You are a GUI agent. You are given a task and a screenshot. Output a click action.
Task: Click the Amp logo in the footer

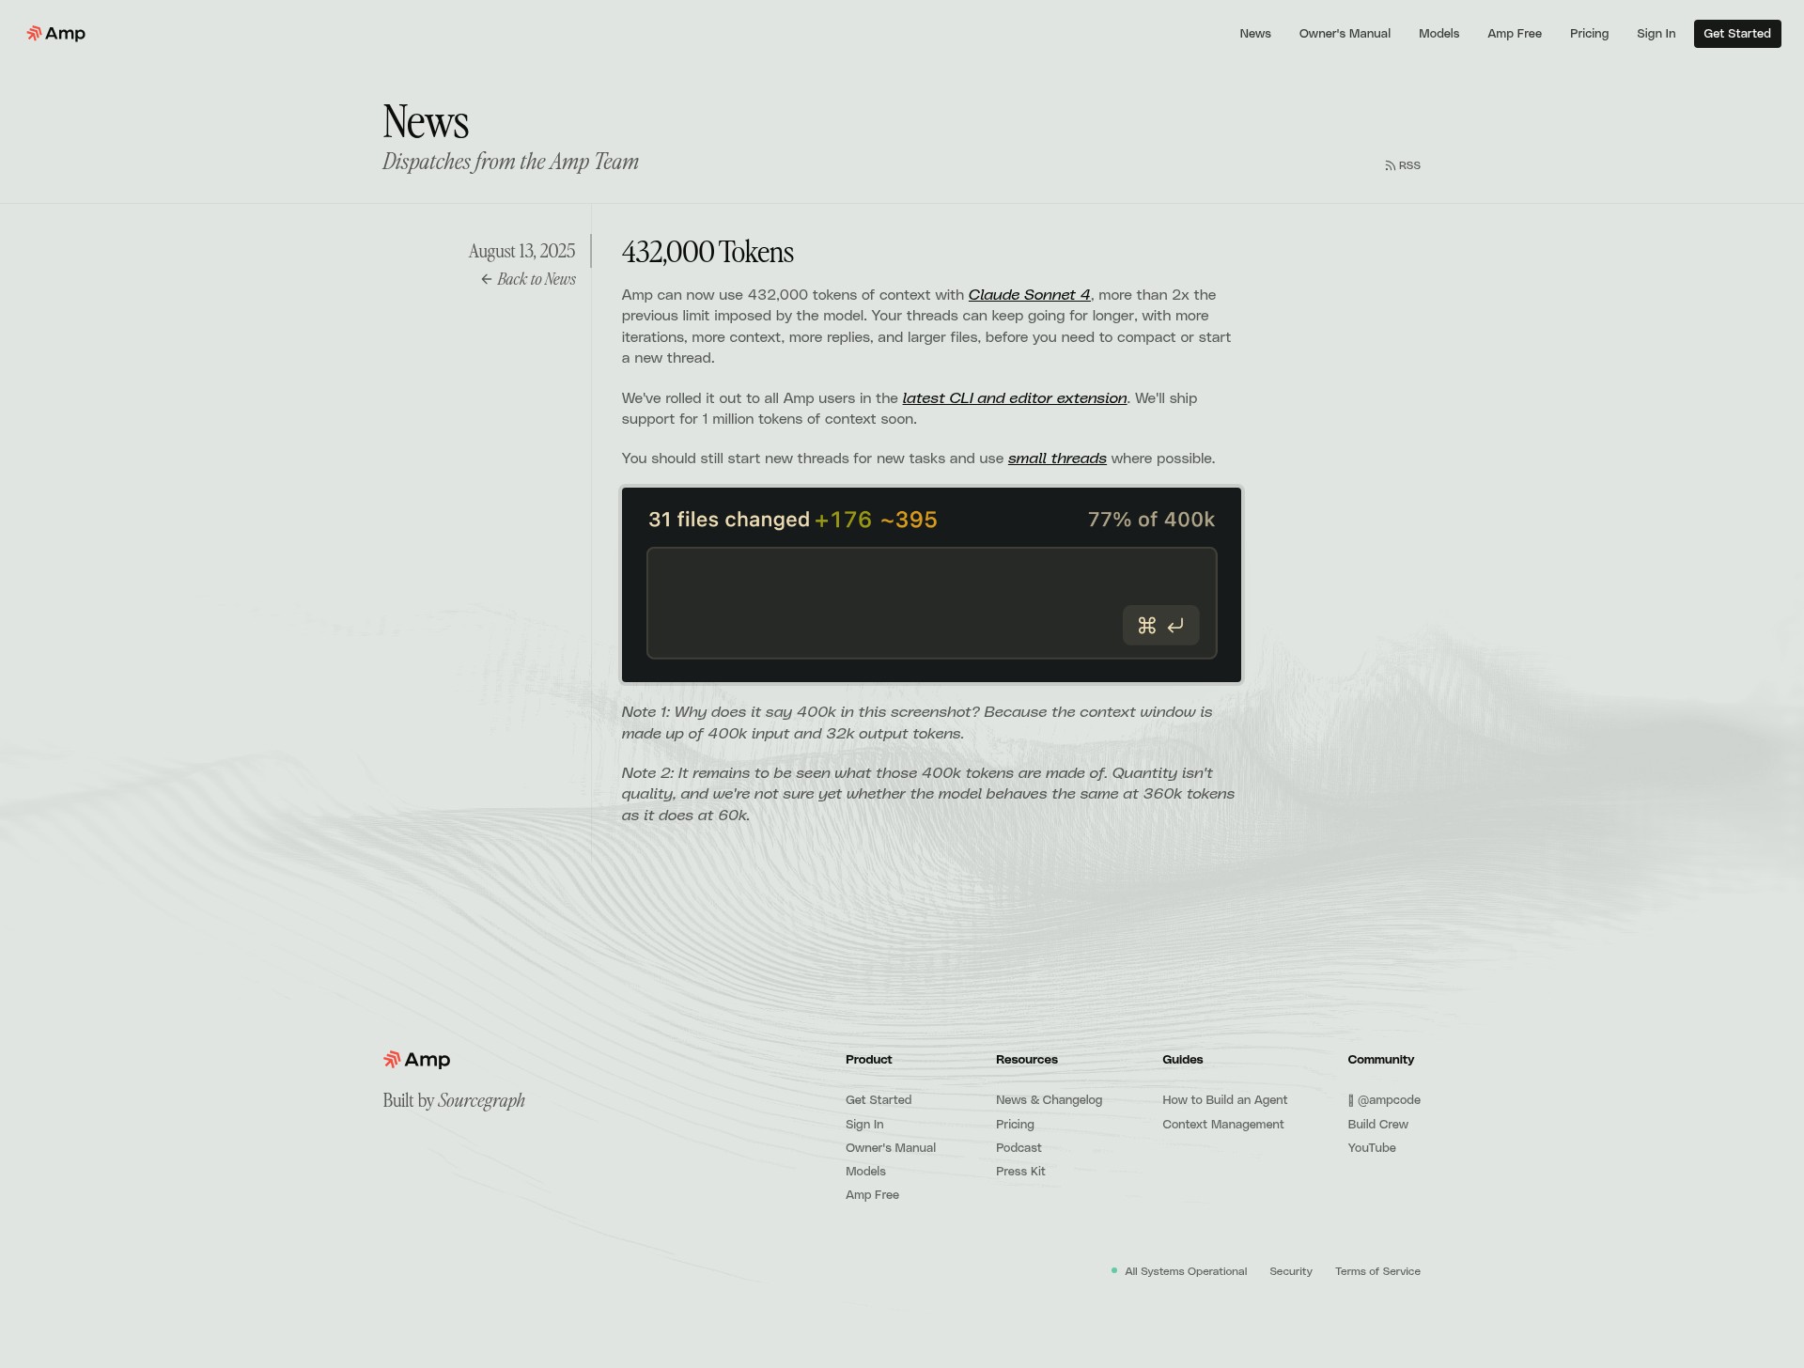click(416, 1060)
